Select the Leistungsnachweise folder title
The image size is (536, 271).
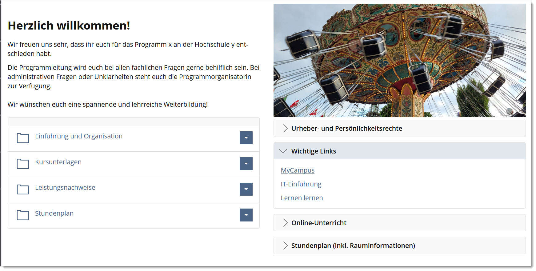(x=65, y=188)
